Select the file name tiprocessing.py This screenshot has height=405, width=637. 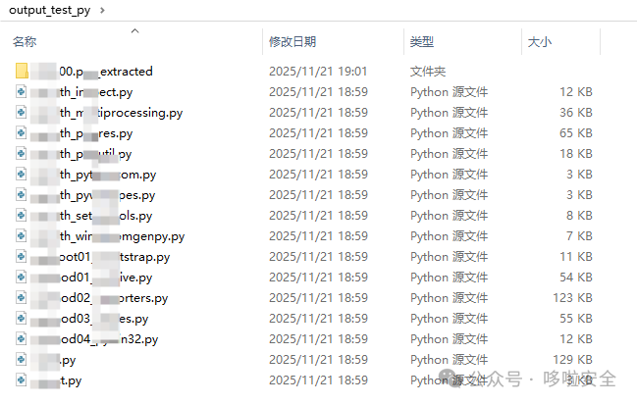pyautogui.click(x=121, y=113)
